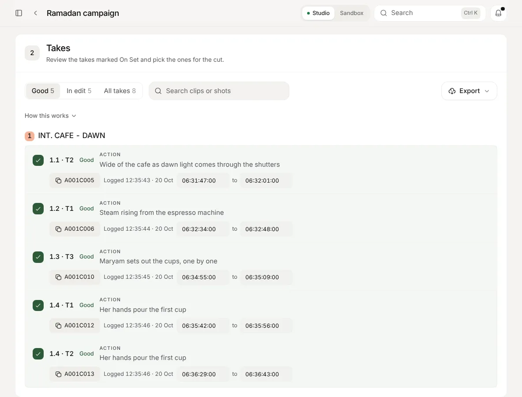Edit end timecode 06:32:48:00
This screenshot has width=522, height=397.
[x=266, y=229]
